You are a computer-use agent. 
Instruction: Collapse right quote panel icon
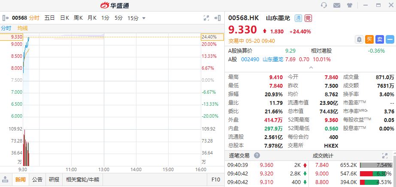coord(218,18)
